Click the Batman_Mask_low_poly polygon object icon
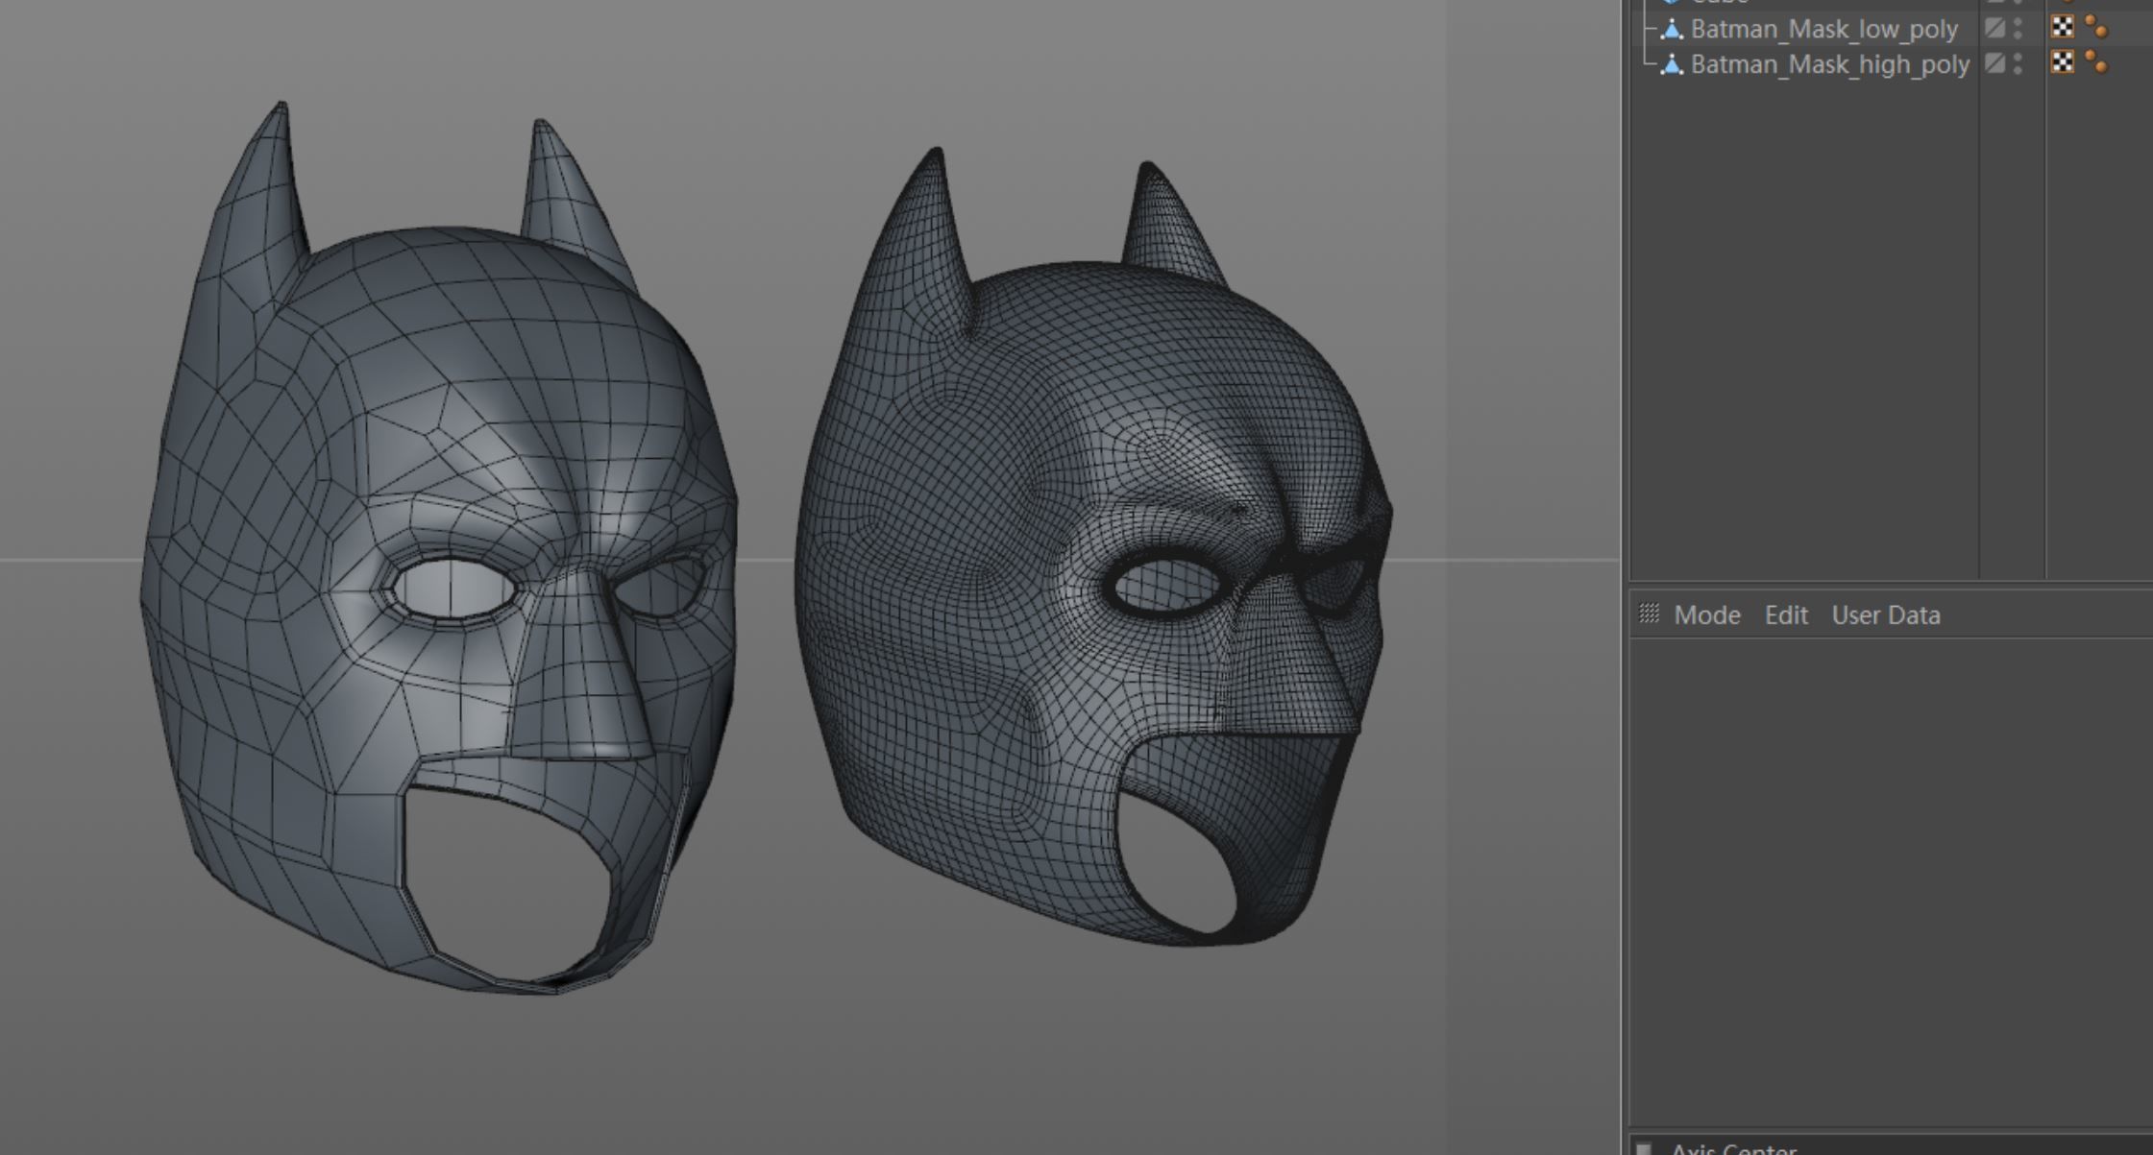This screenshot has width=2153, height=1155. pos(1672,30)
